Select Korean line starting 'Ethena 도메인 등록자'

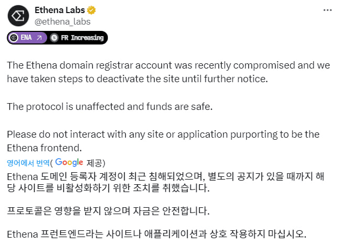tap(166, 177)
